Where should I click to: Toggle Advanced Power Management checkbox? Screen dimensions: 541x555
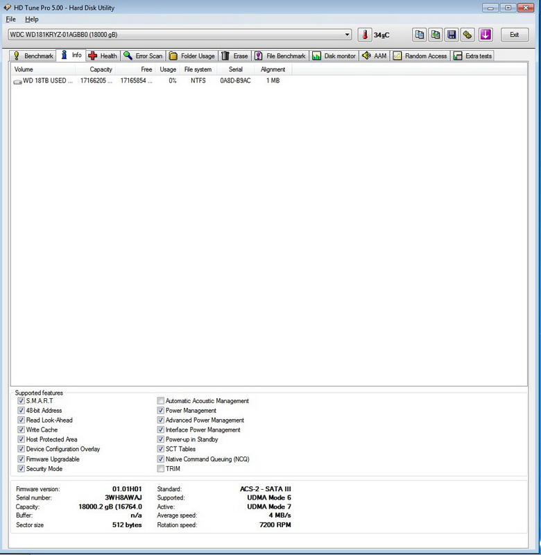[x=161, y=420]
